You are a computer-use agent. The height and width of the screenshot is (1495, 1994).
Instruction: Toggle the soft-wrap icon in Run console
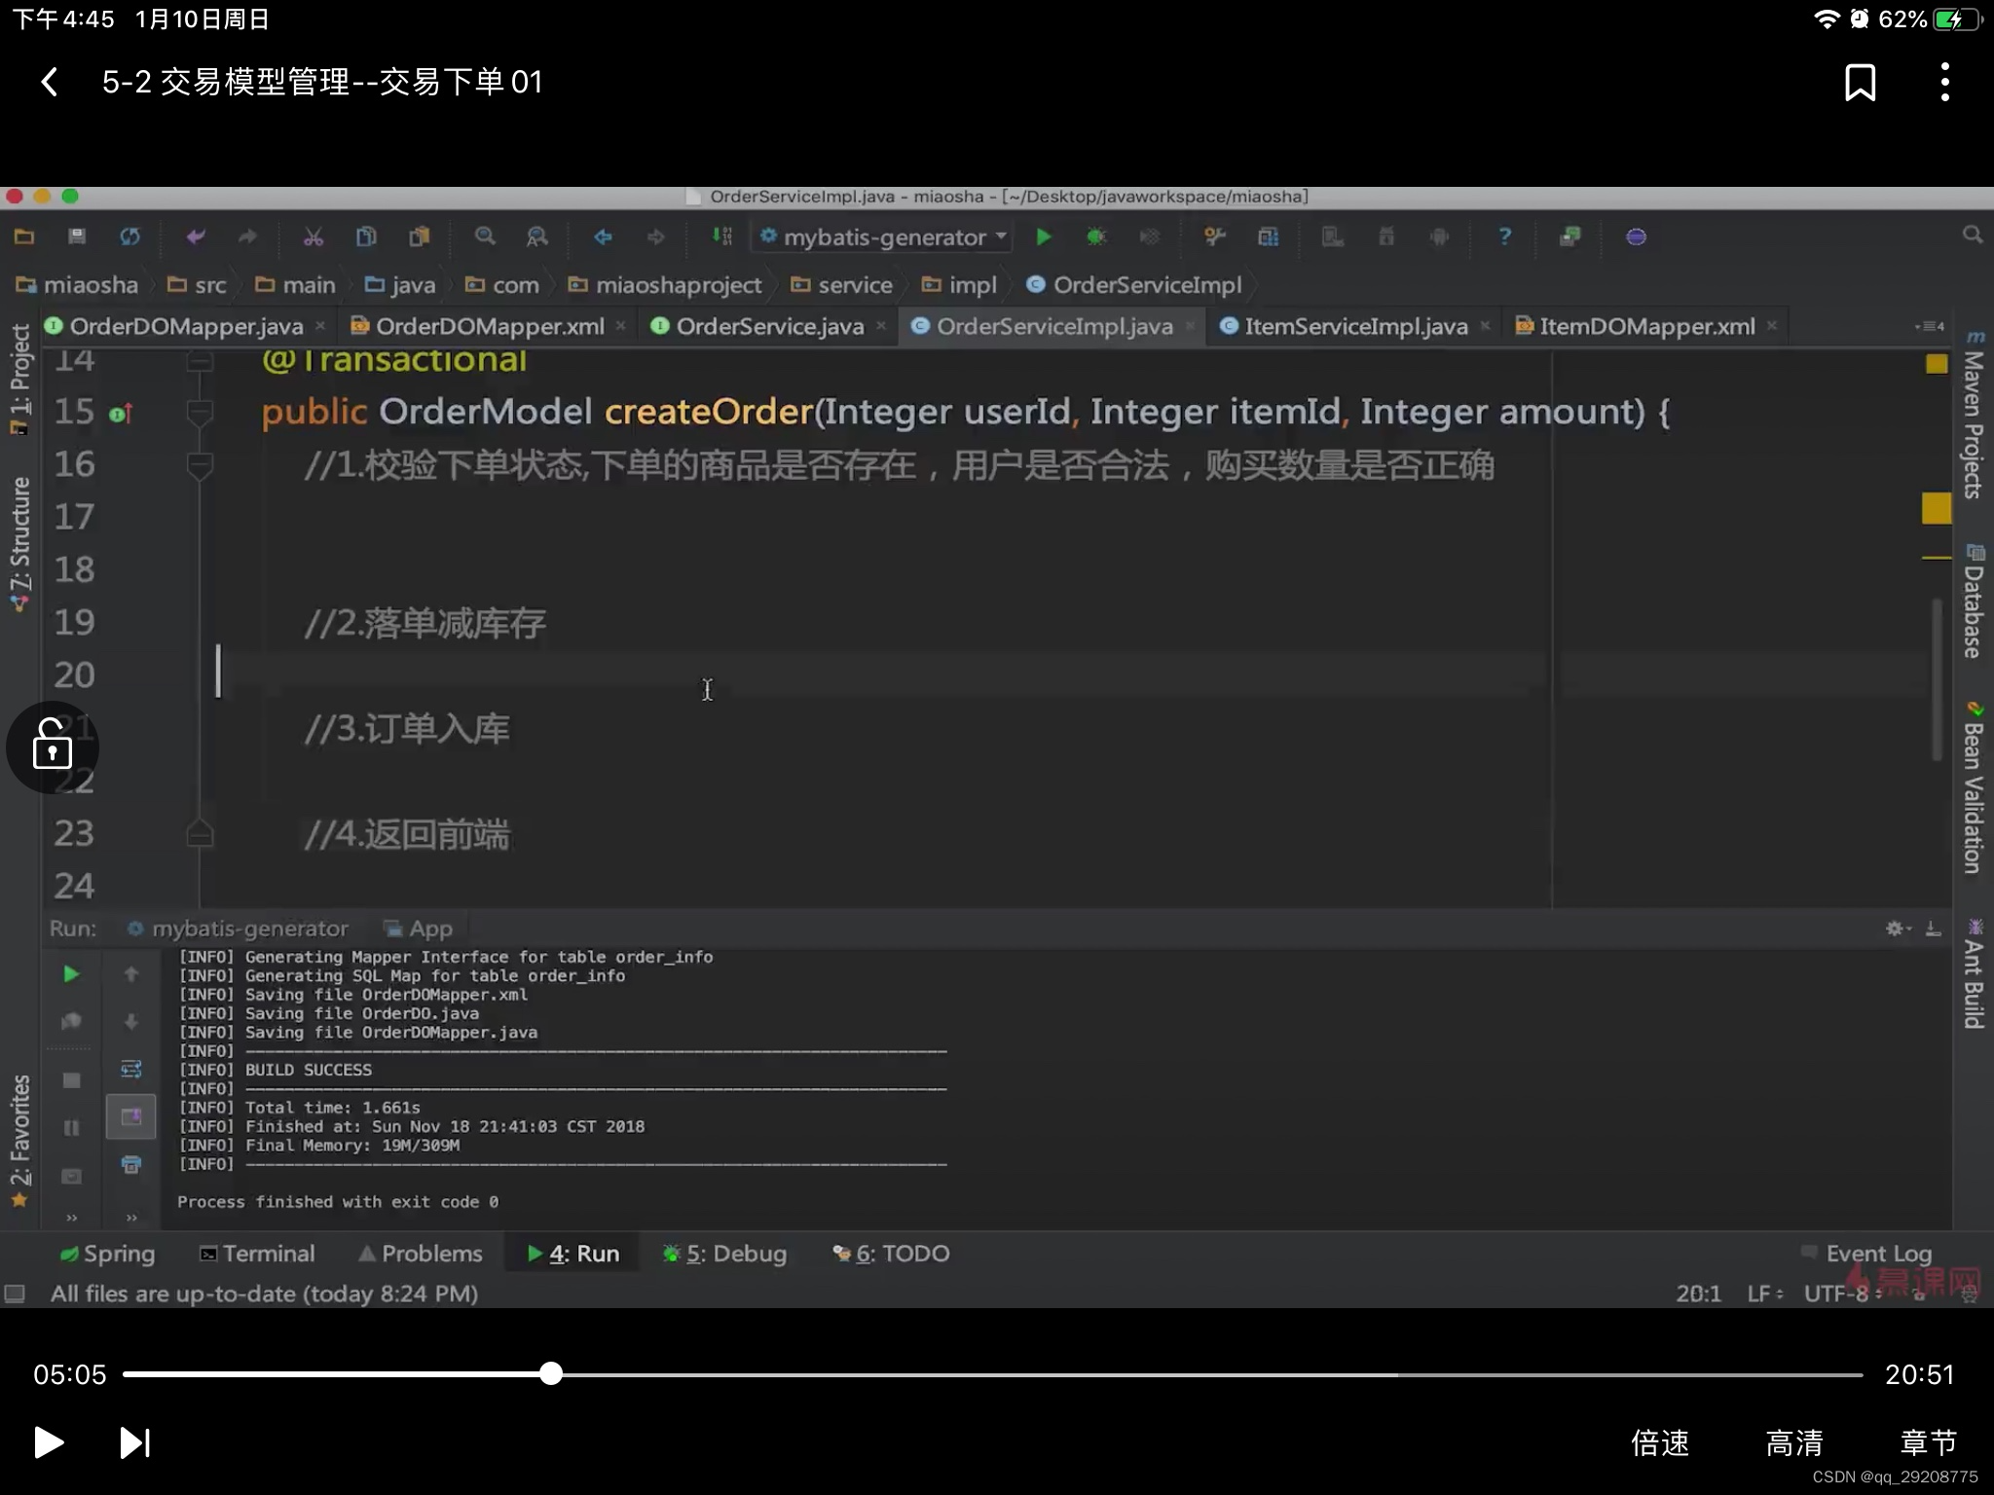(x=131, y=1070)
